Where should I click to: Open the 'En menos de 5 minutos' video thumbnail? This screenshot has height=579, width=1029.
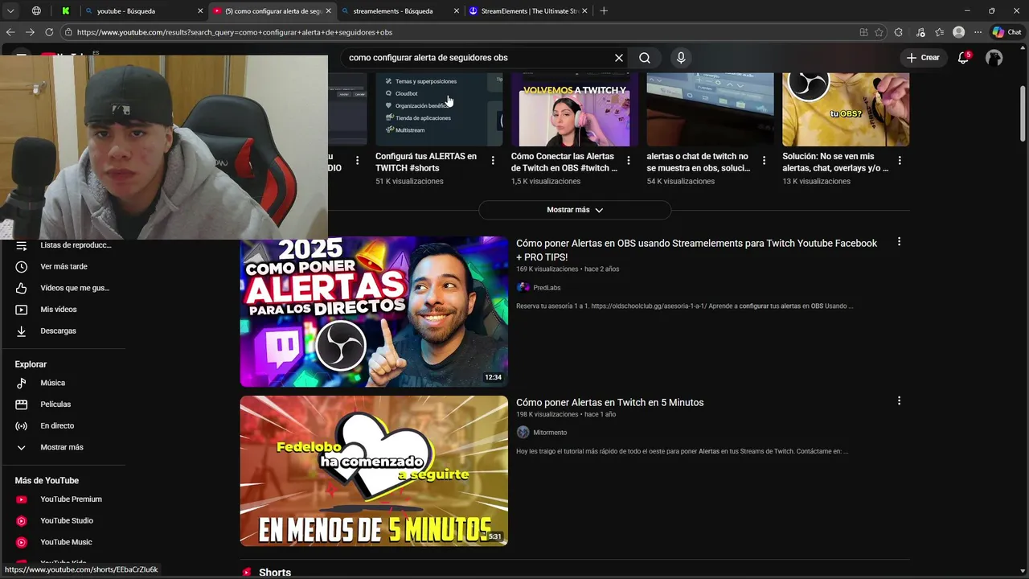[374, 470]
